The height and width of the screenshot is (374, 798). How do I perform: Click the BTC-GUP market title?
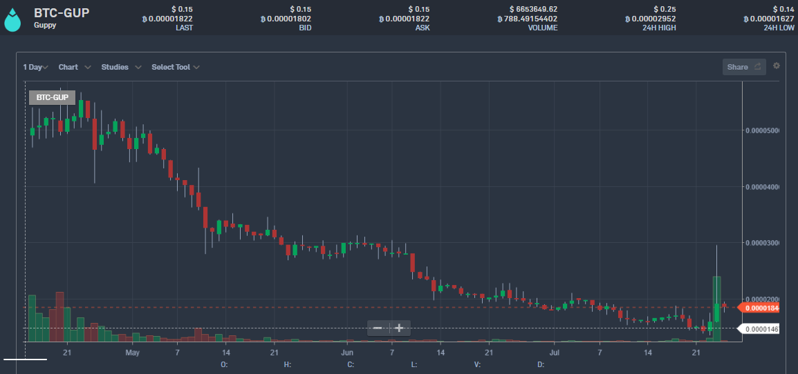pyautogui.click(x=62, y=12)
